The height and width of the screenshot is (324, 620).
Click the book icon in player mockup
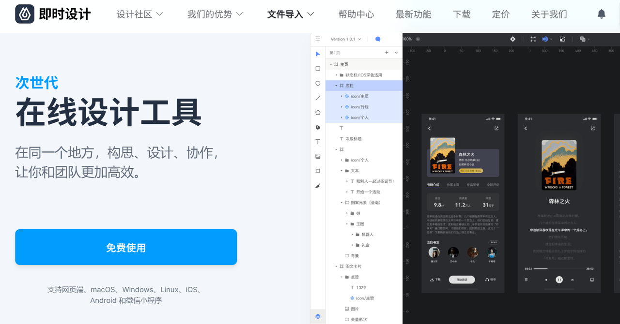click(592, 280)
